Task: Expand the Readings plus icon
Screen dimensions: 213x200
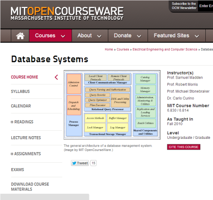Action: tap(12, 122)
